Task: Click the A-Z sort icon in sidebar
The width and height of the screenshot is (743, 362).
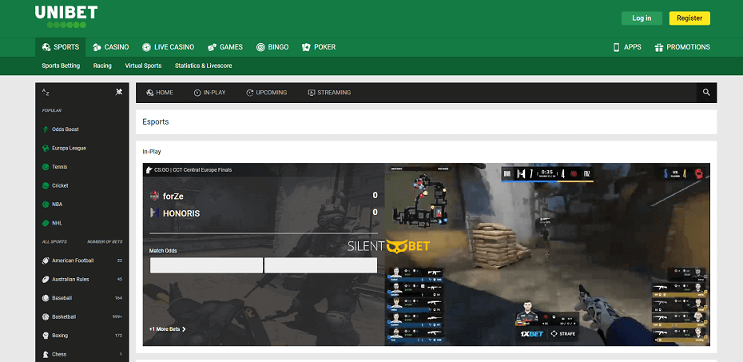Action: click(46, 92)
